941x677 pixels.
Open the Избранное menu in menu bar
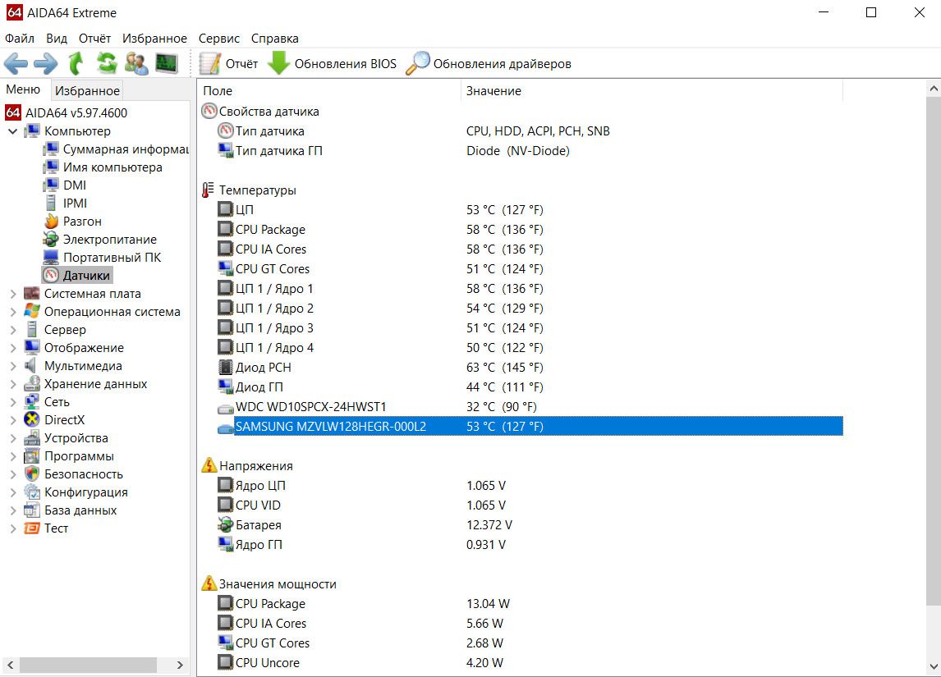[x=155, y=39]
